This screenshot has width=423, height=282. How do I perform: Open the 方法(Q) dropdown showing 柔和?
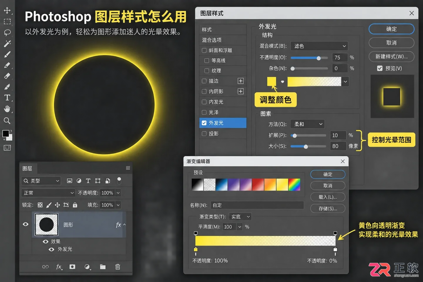coord(308,124)
